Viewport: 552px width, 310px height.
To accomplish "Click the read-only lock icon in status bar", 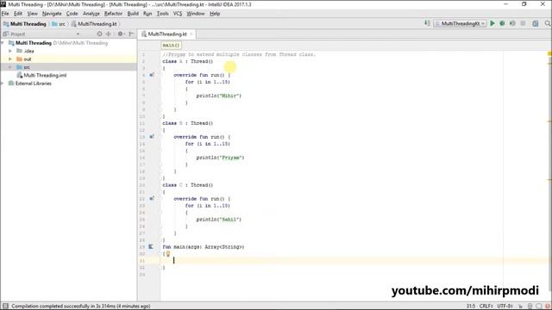I will (521, 307).
